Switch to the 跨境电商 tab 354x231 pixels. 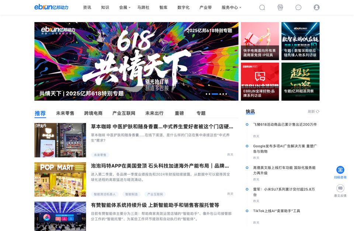click(93, 113)
